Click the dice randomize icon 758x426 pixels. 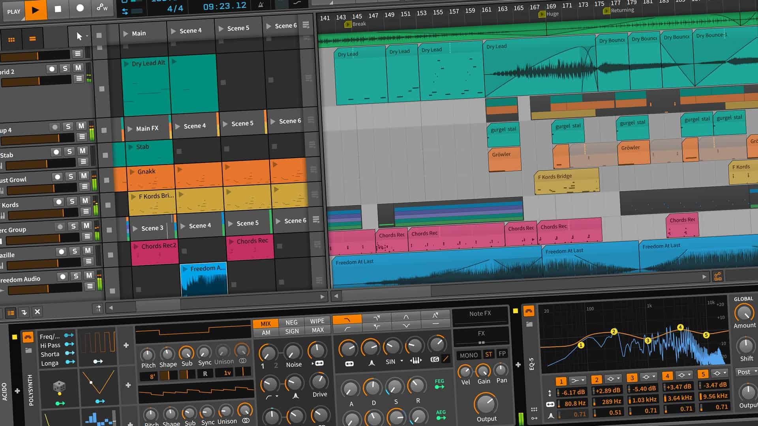point(59,387)
